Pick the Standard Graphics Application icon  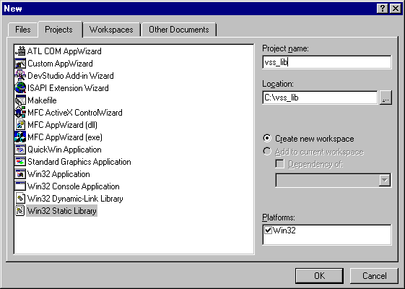click(x=20, y=162)
